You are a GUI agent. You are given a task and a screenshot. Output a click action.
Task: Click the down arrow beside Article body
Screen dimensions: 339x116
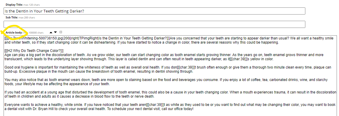click(x=55, y=32)
